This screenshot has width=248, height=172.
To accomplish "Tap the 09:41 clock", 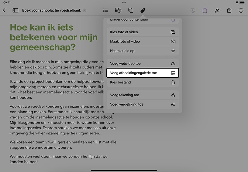I will click(x=7, y=2).
